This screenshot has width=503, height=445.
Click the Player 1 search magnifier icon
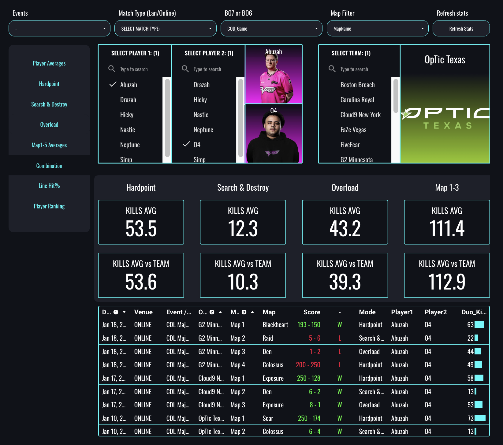pos(112,69)
